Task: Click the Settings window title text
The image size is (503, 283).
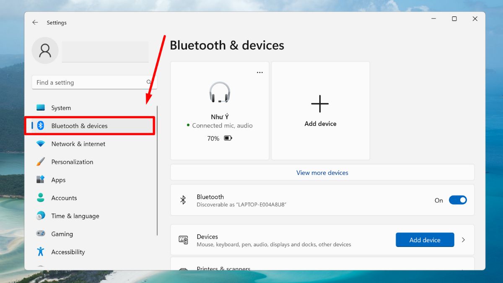Action: pos(57,23)
